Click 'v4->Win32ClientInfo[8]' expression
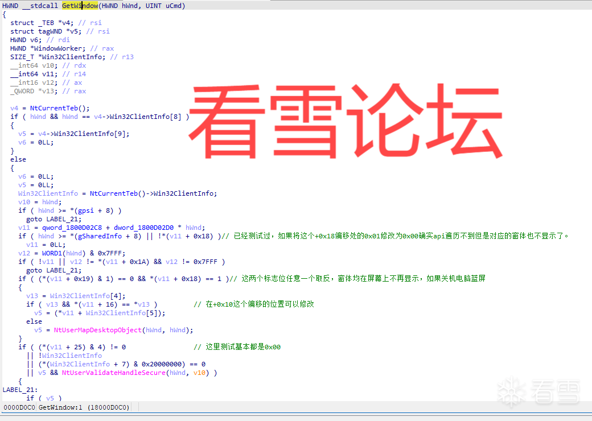The width and height of the screenshot is (592, 421). (x=137, y=117)
